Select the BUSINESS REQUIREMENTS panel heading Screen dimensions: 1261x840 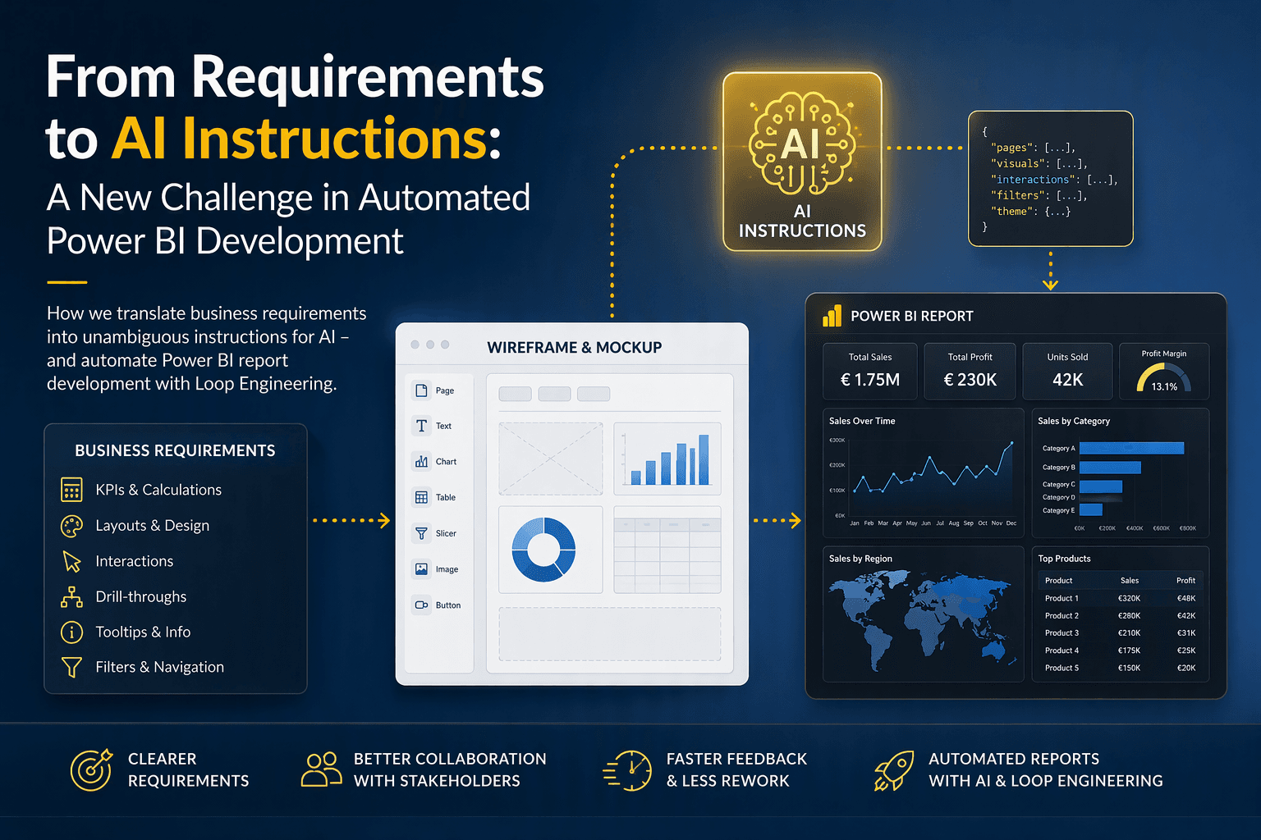[175, 450]
